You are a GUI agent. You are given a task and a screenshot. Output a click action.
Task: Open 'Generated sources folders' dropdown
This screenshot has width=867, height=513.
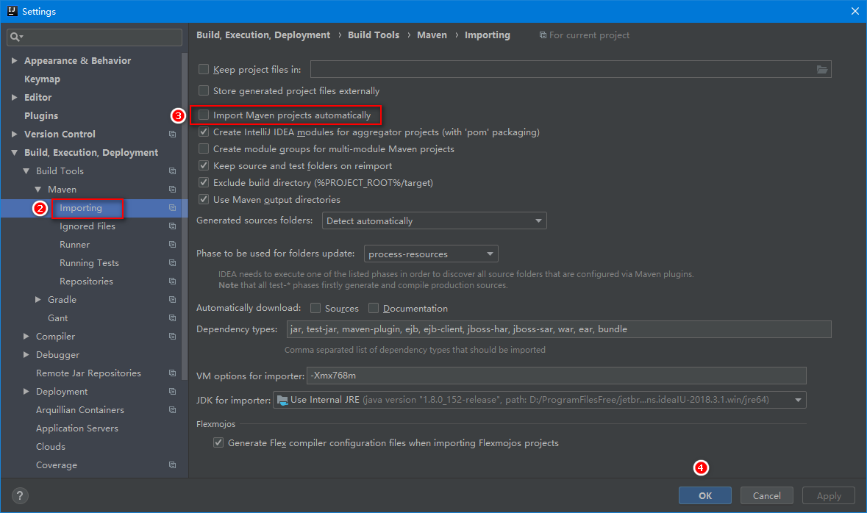(435, 220)
